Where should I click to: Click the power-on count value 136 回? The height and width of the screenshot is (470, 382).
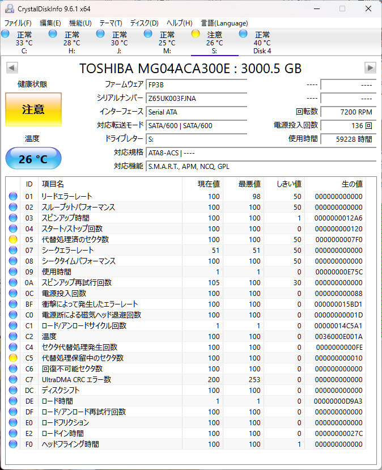point(348,126)
